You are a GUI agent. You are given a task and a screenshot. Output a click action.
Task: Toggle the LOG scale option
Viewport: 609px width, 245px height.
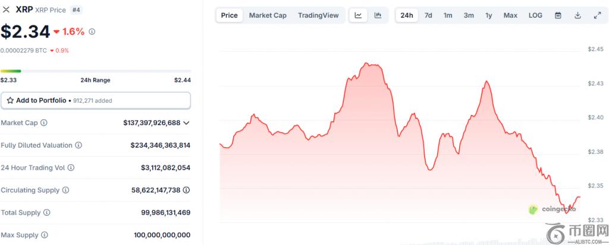pos(535,15)
